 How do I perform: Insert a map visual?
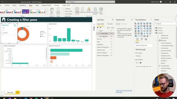pos(136,31)
